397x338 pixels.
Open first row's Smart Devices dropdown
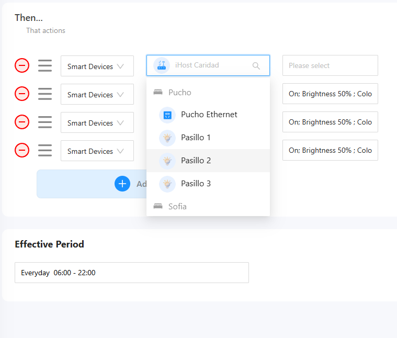[97, 66]
